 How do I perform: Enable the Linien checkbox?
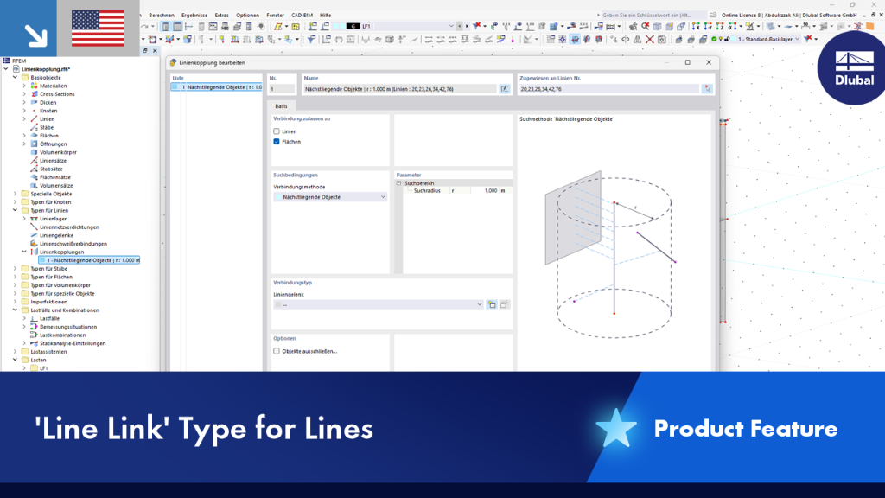(x=277, y=131)
